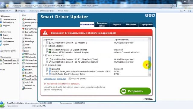Image resolution: width=193 pixels, height=109 pixels.
Task: Click the Explorer search input field
Action: point(185,6)
